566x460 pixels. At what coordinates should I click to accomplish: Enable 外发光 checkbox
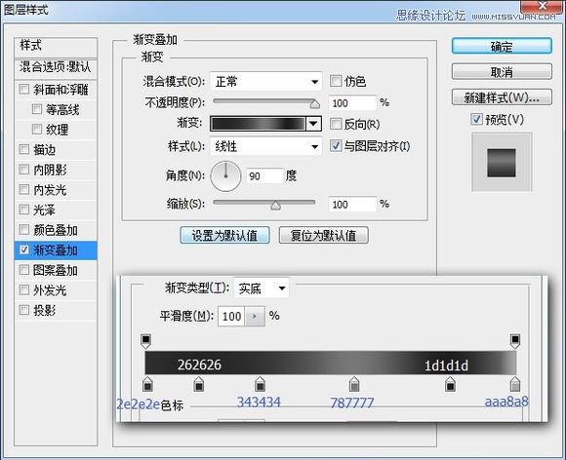point(24,289)
